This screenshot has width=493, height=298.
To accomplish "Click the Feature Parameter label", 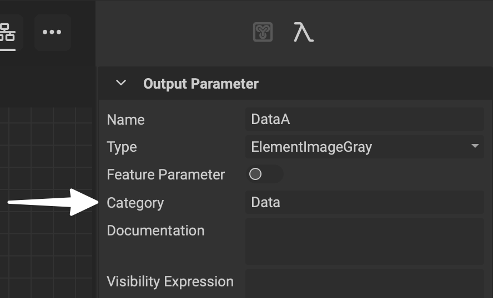I will [x=165, y=175].
